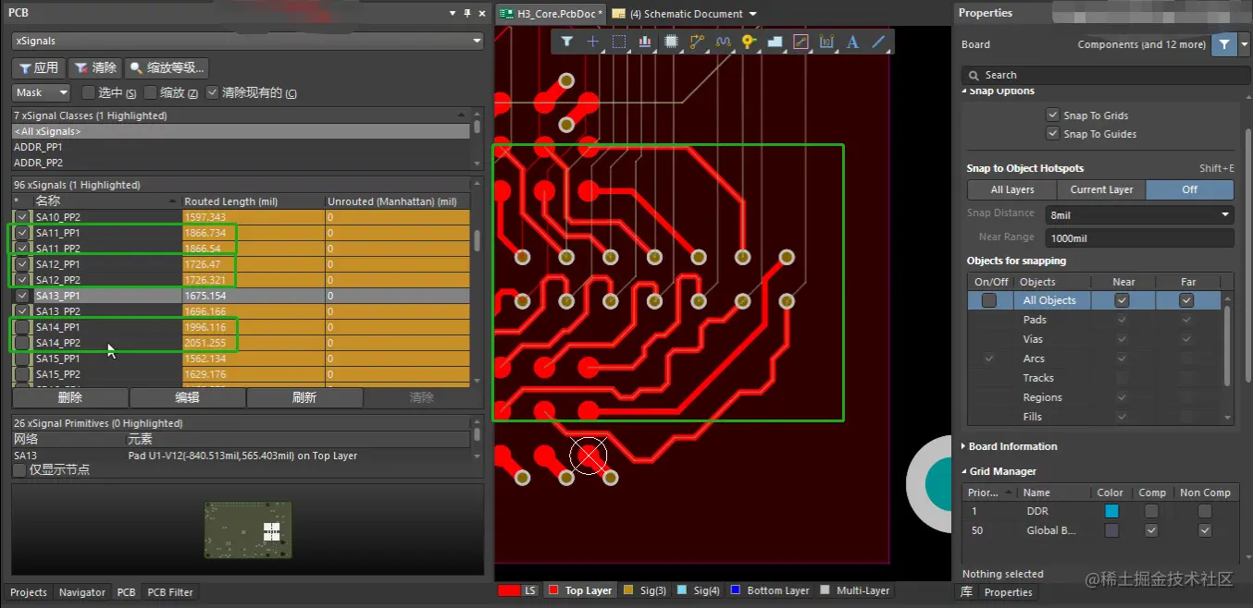1253x608 pixels.
Task: Select the snapping crosshair tool in the floating toolbar
Action: click(x=593, y=42)
